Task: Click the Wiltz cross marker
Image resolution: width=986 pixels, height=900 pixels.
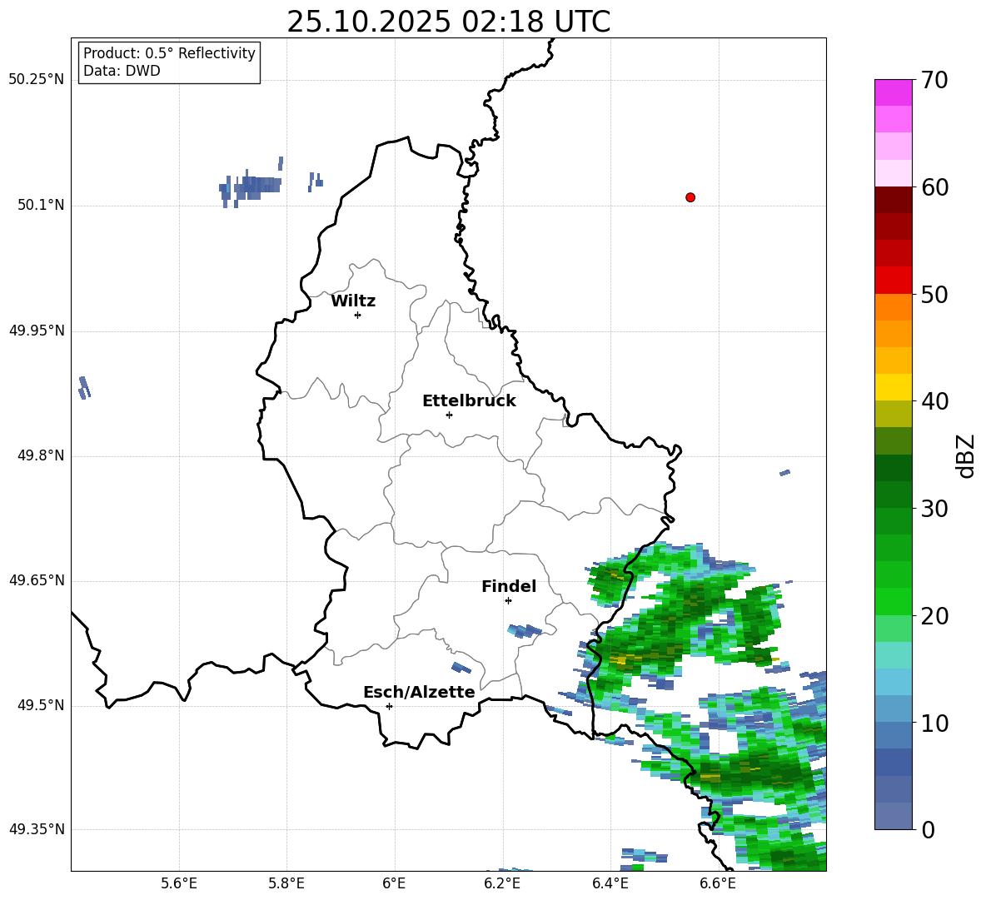Action: coord(358,315)
